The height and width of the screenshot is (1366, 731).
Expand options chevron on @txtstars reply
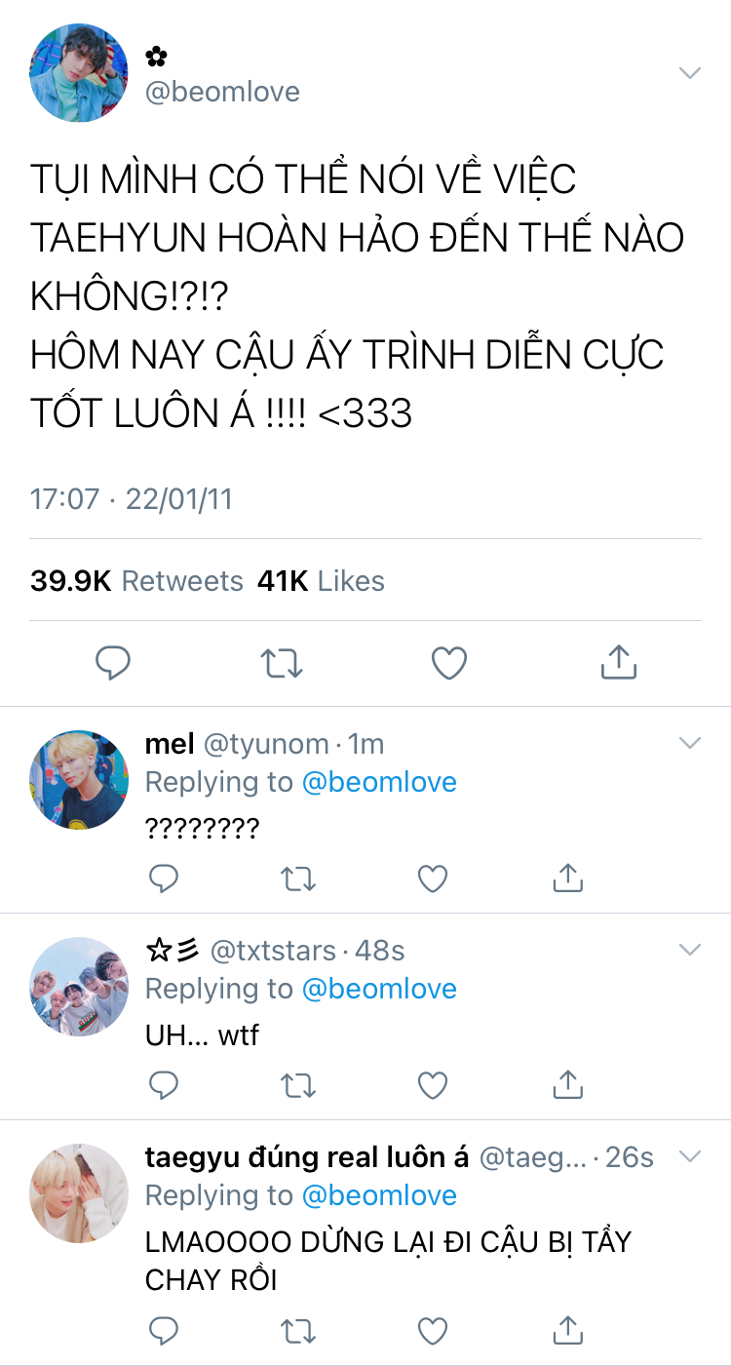tap(690, 950)
